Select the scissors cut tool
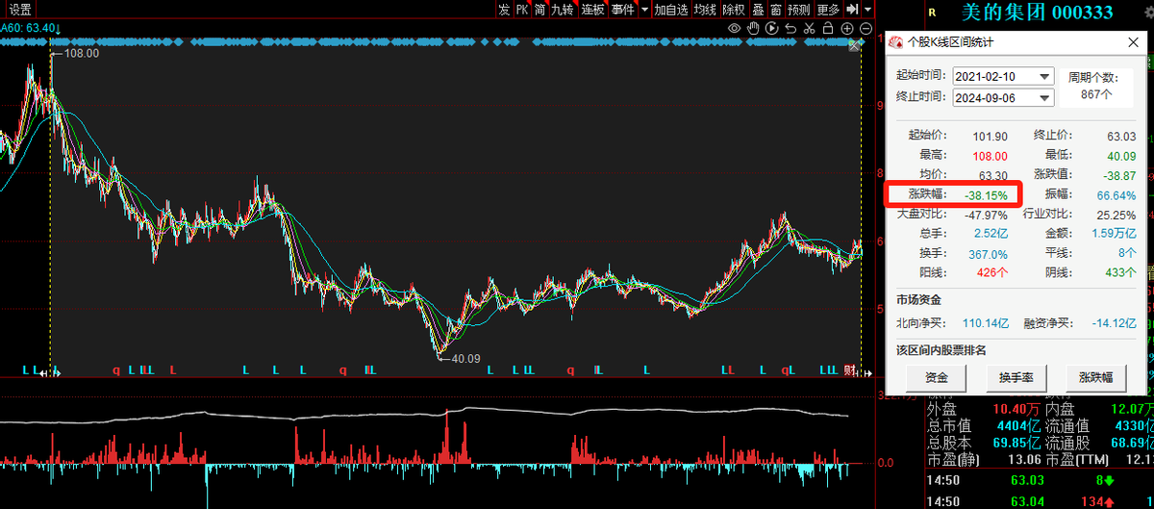The image size is (1154, 509). click(x=809, y=28)
